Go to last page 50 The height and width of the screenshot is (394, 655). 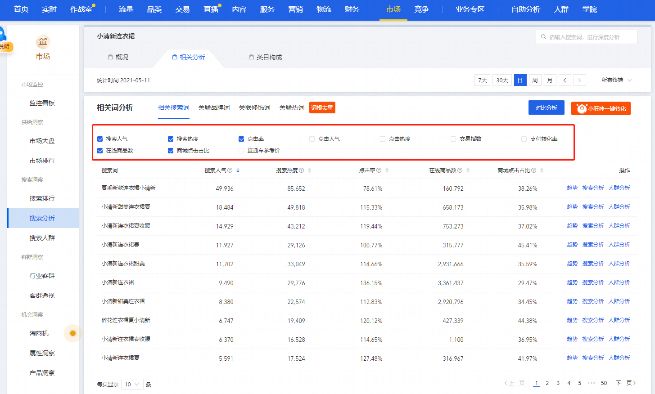(x=604, y=383)
